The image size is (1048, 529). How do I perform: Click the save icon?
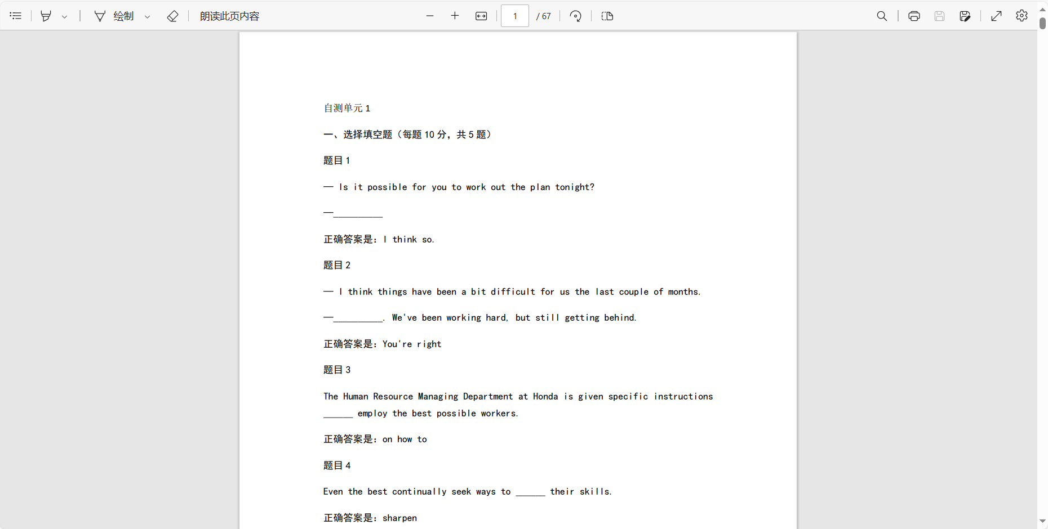pyautogui.click(x=939, y=16)
